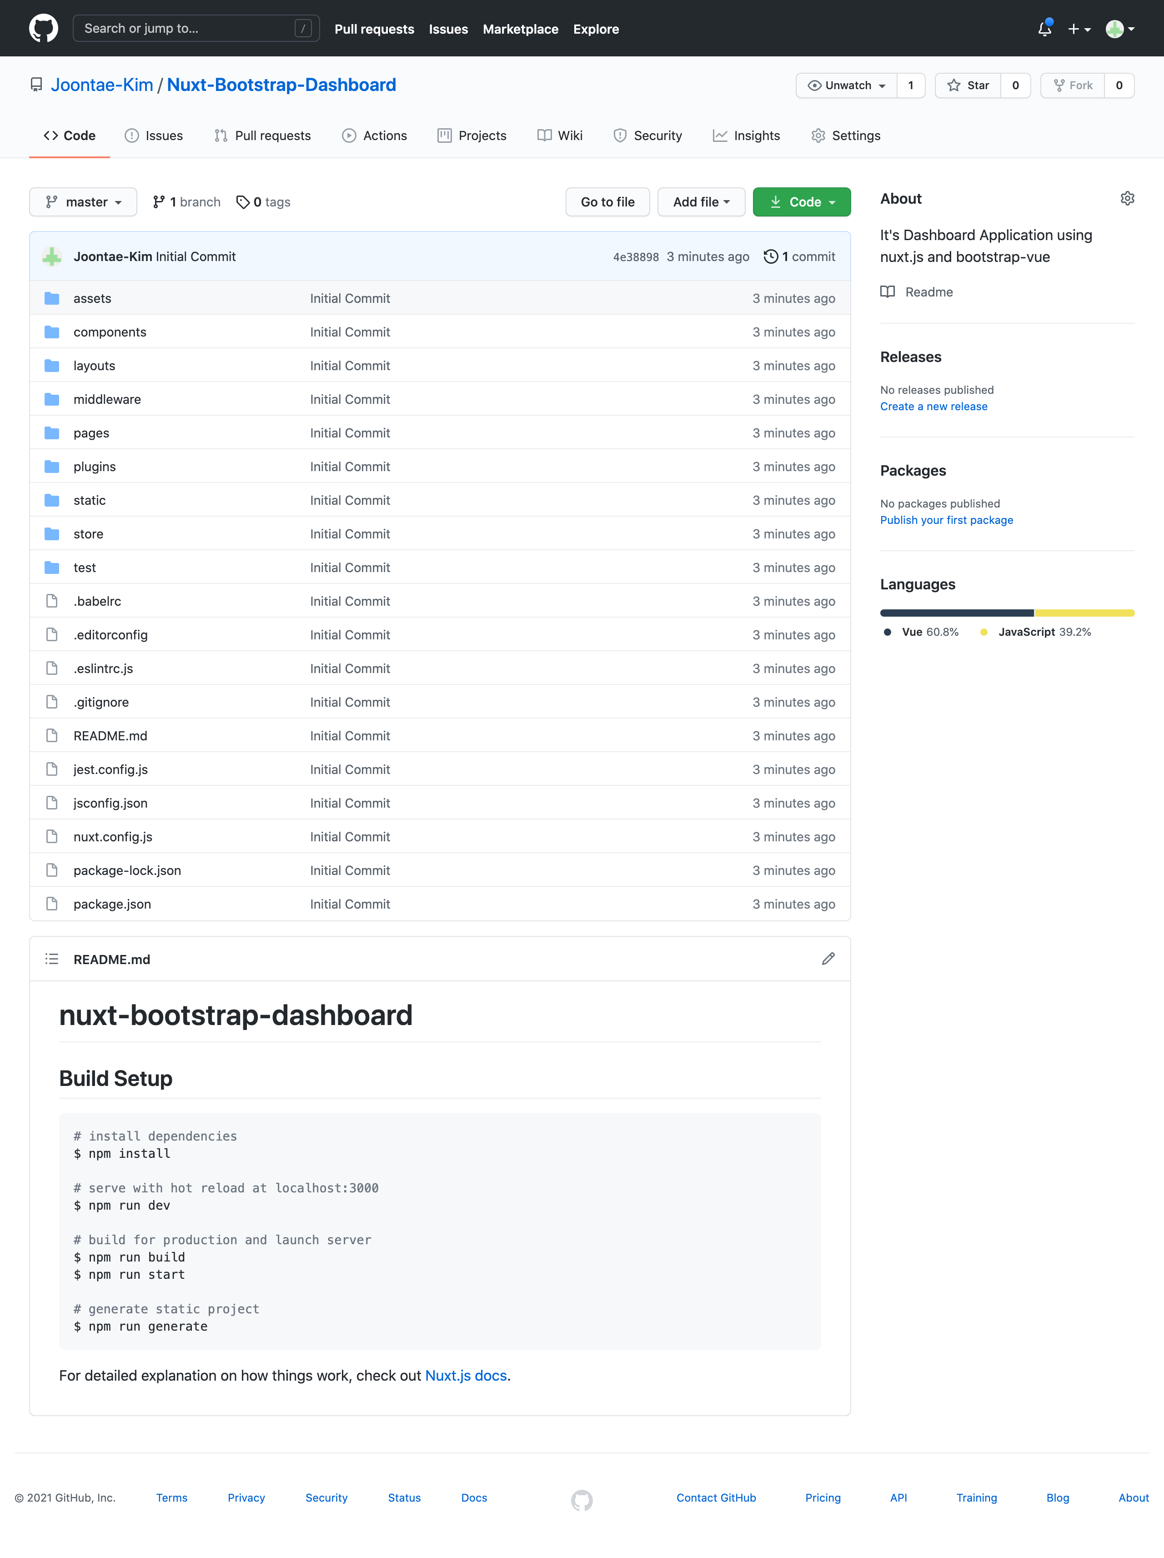Open Publish your first package link

click(946, 520)
